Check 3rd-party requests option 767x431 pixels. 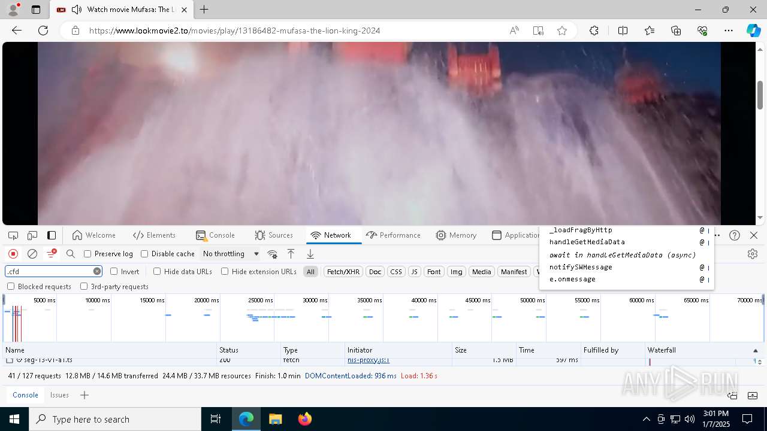(84, 286)
